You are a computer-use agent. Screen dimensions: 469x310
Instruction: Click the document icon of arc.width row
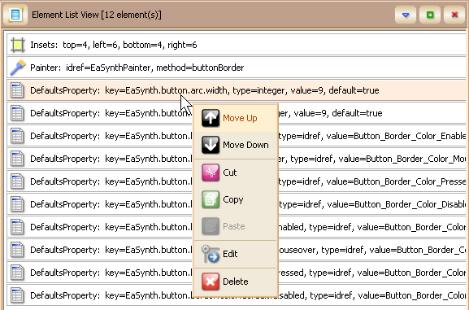[17, 90]
